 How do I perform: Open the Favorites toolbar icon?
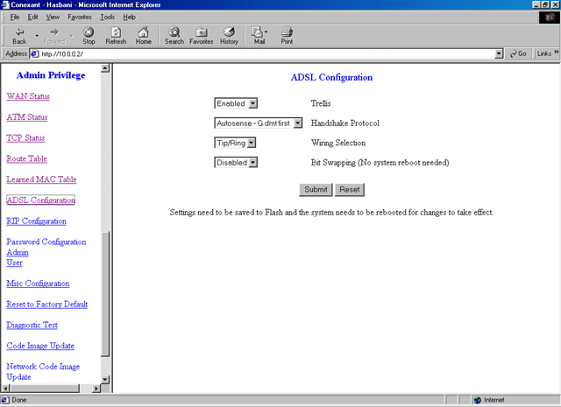click(x=202, y=32)
